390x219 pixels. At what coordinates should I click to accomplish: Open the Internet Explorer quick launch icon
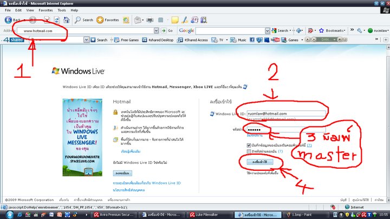pos(19,215)
